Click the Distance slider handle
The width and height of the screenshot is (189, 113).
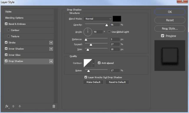pos(86,40)
